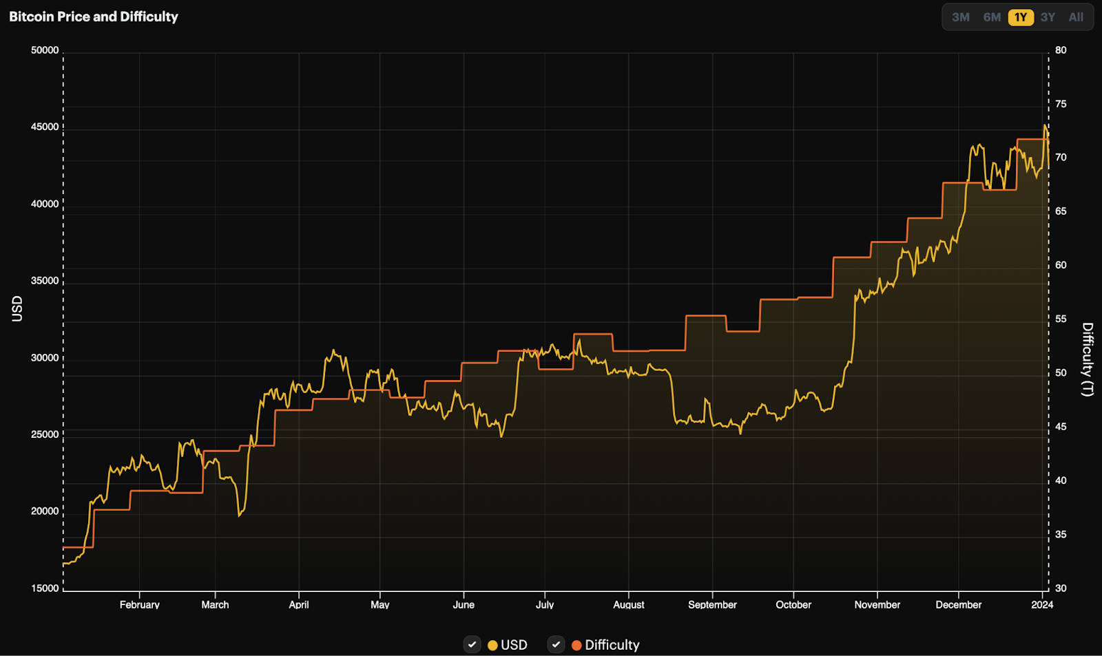Screen dimensions: 1102x656
Task: Select the 3M time range
Action: pyautogui.click(x=960, y=17)
